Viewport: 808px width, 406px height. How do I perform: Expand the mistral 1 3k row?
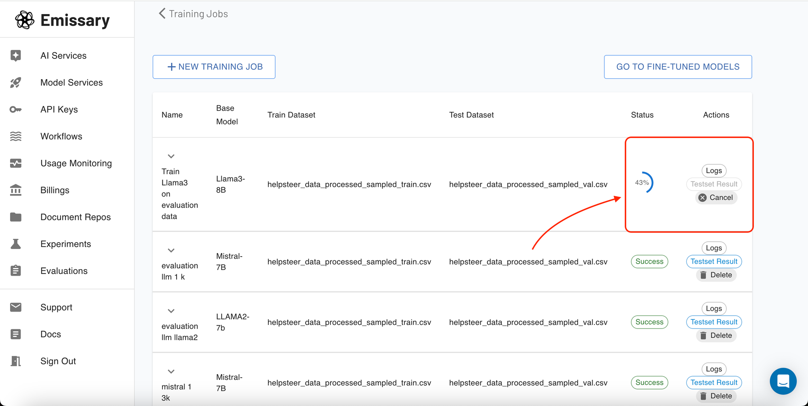click(x=171, y=372)
